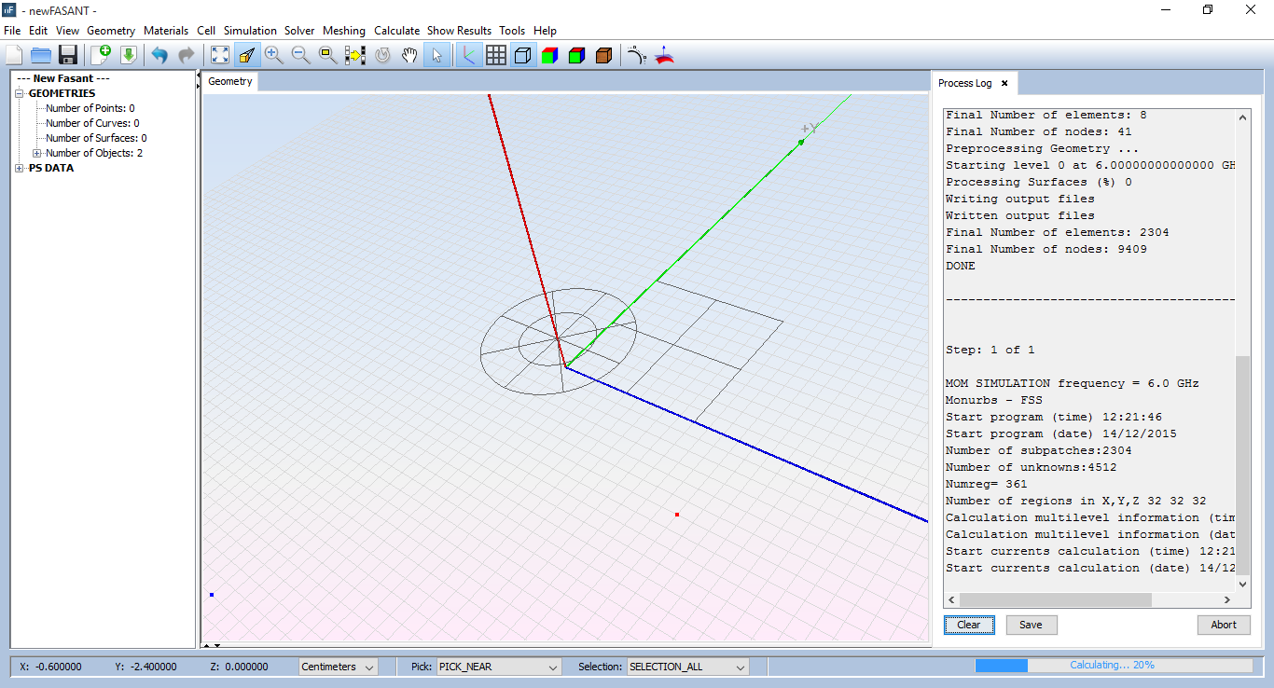
Task: Click the brown solid cube icon
Action: click(603, 55)
